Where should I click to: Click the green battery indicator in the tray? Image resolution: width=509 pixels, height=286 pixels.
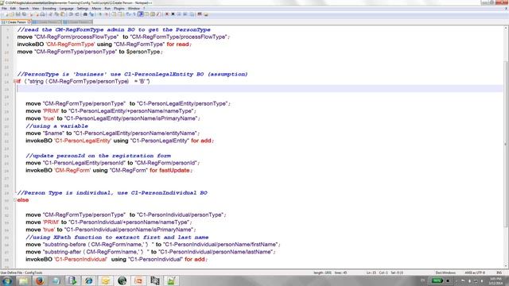(x=437, y=280)
